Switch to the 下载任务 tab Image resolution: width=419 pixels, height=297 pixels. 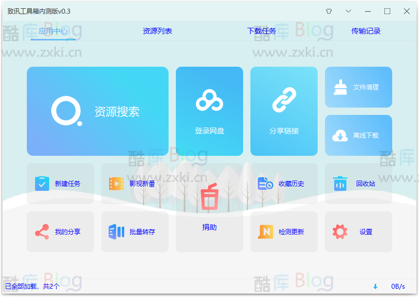pyautogui.click(x=261, y=30)
